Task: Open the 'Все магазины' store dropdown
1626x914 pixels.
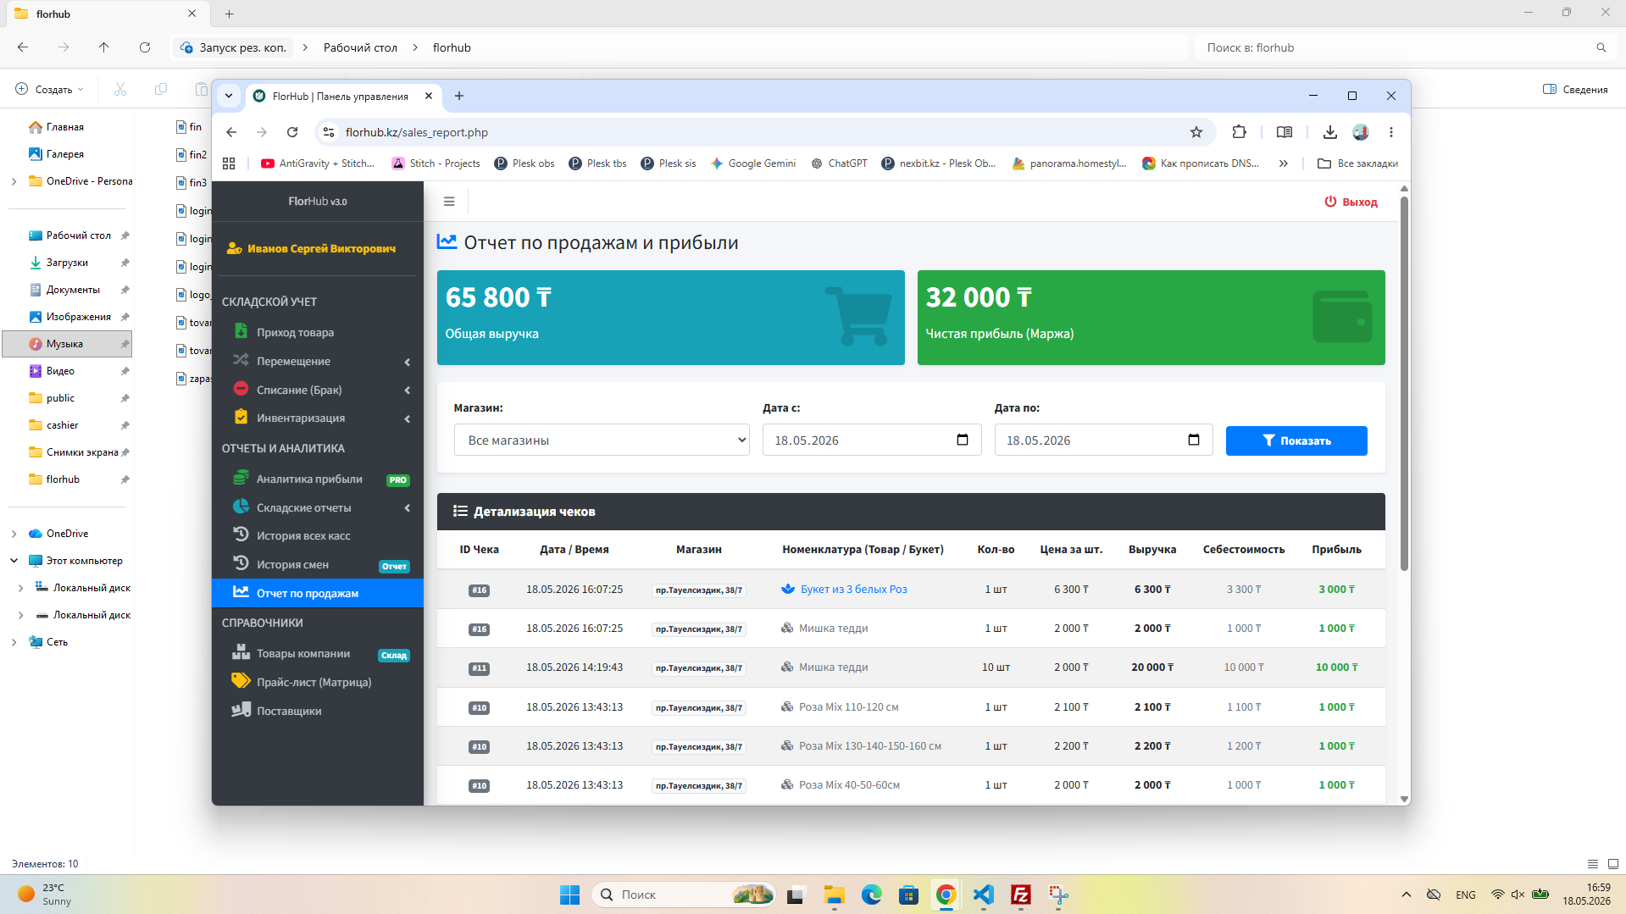Action: 602,440
